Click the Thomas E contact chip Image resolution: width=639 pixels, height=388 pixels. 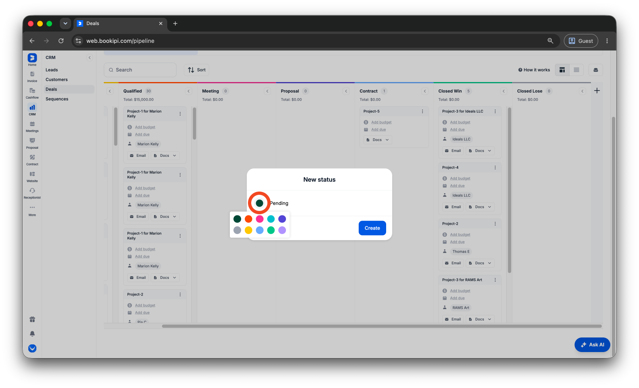tap(461, 251)
